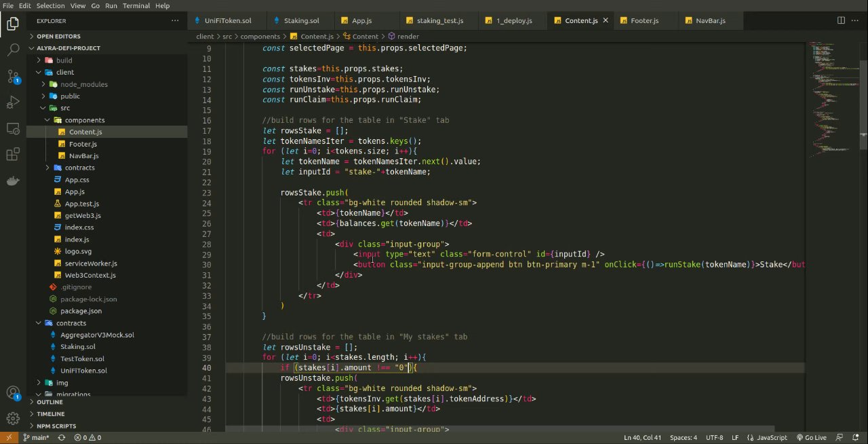Open the Extensions view
The height and width of the screenshot is (444, 868).
point(13,155)
